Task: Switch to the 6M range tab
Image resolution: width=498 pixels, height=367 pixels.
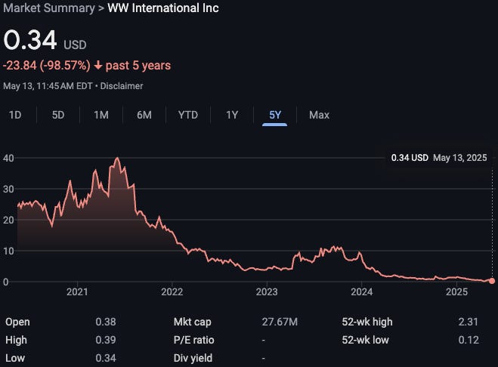Action: [144, 115]
